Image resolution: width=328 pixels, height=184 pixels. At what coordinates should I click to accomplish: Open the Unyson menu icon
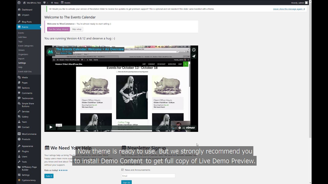(x=19, y=15)
